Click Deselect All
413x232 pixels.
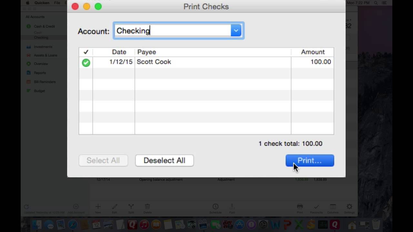tap(164, 160)
